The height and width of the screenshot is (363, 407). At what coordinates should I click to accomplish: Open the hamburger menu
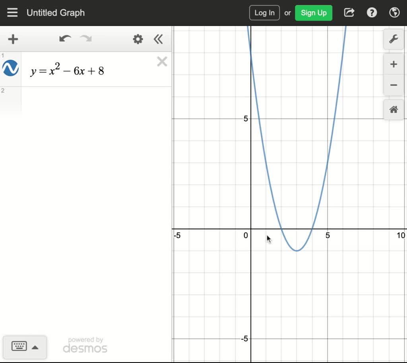coord(12,12)
